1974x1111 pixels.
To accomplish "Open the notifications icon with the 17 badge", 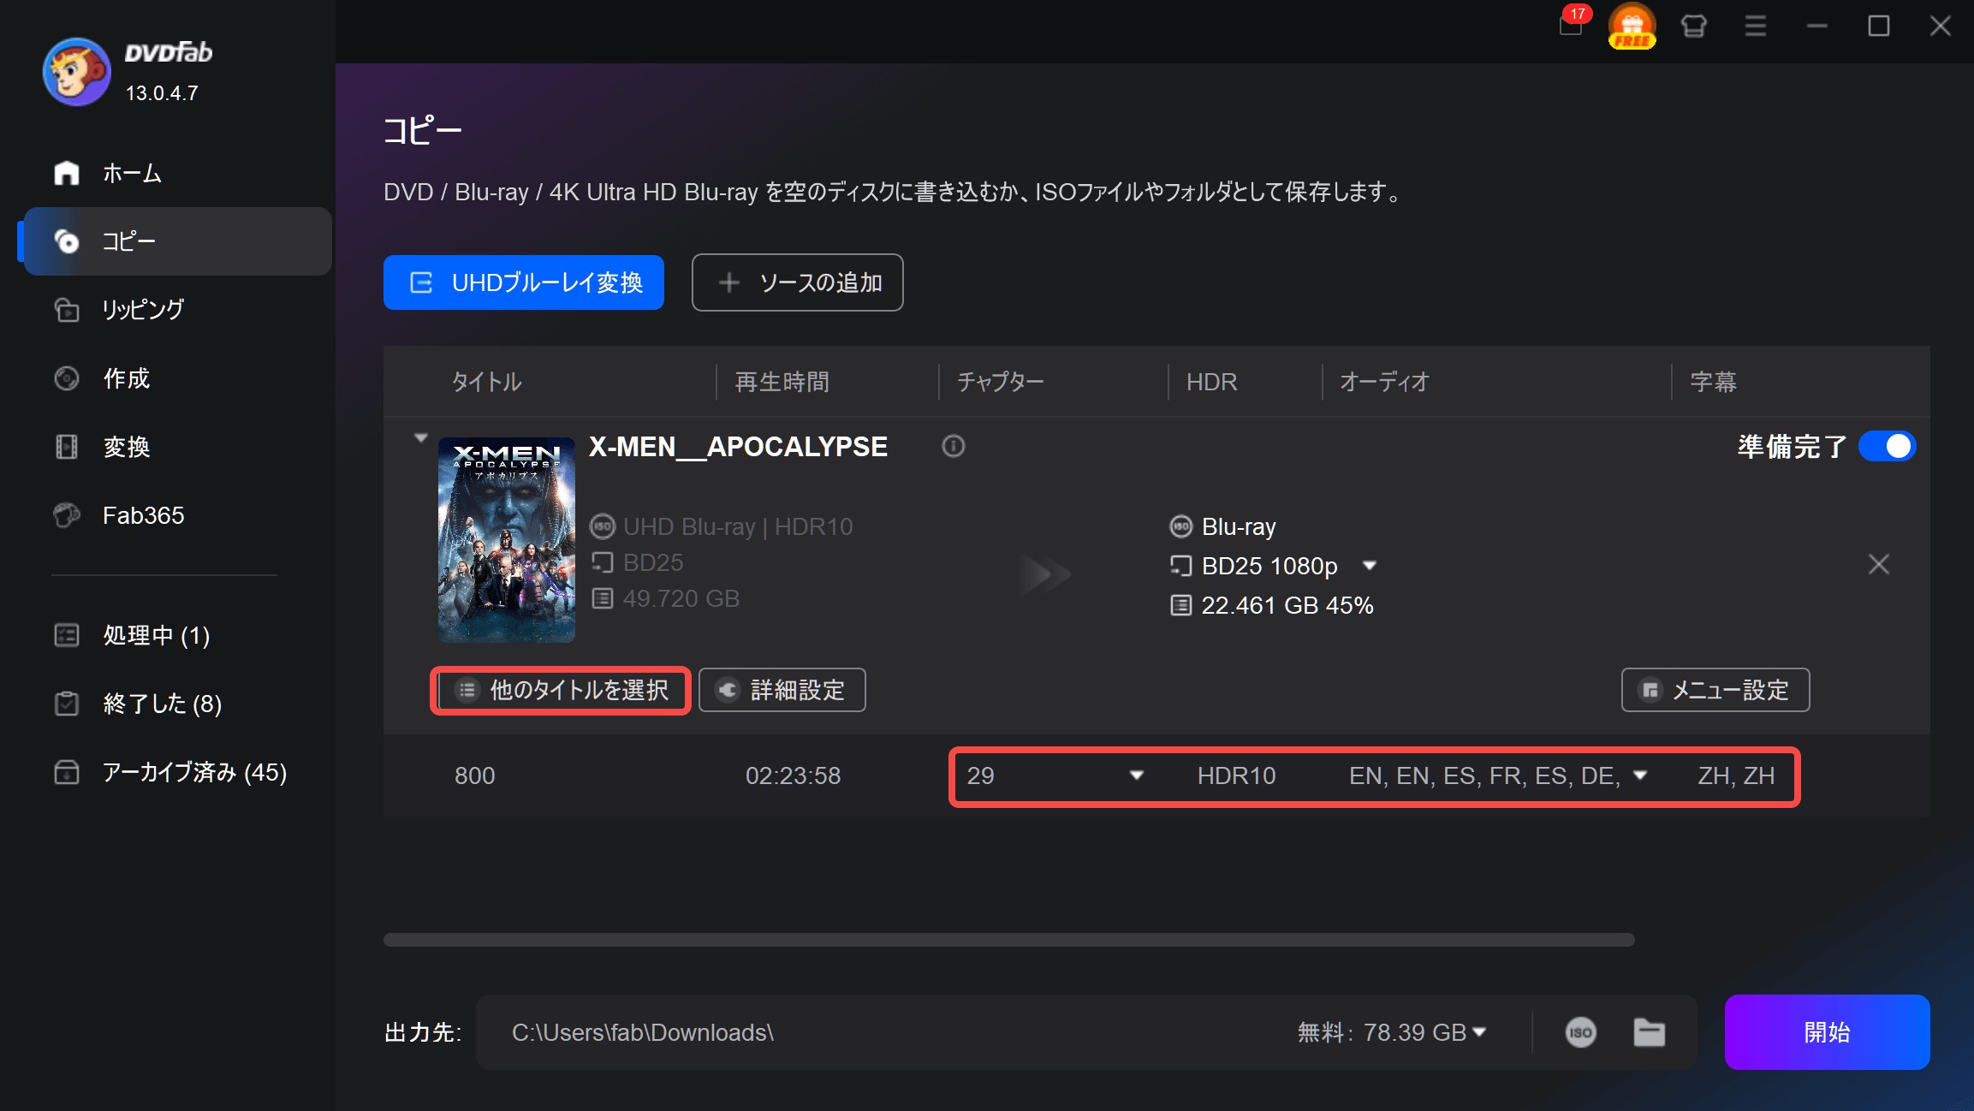I will click(1572, 24).
